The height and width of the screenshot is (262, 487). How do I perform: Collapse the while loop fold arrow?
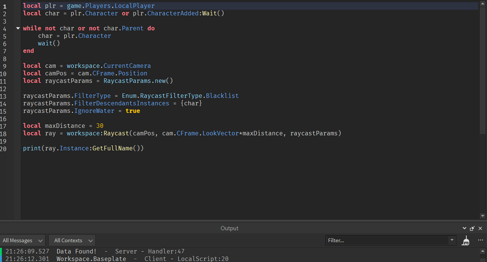pos(18,28)
